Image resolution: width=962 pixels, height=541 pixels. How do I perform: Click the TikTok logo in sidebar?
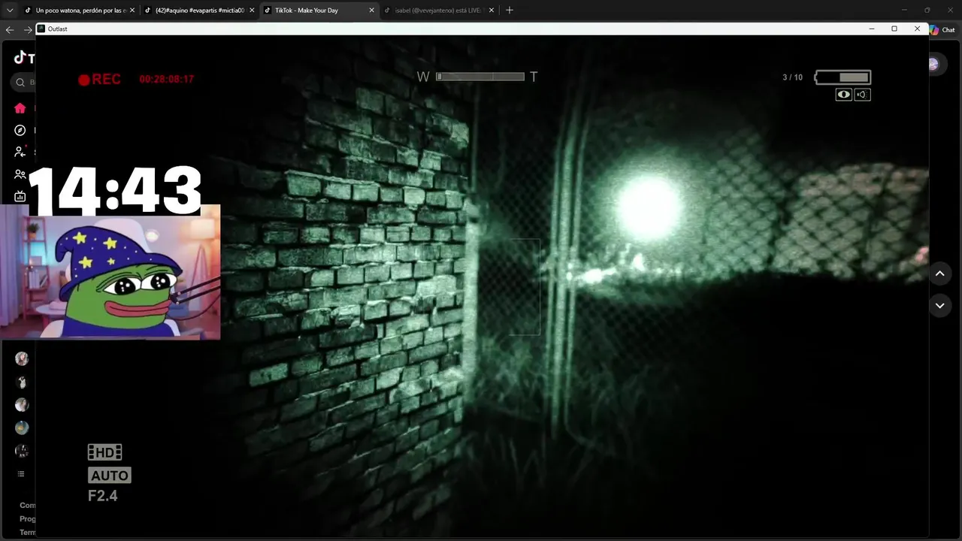coord(24,58)
